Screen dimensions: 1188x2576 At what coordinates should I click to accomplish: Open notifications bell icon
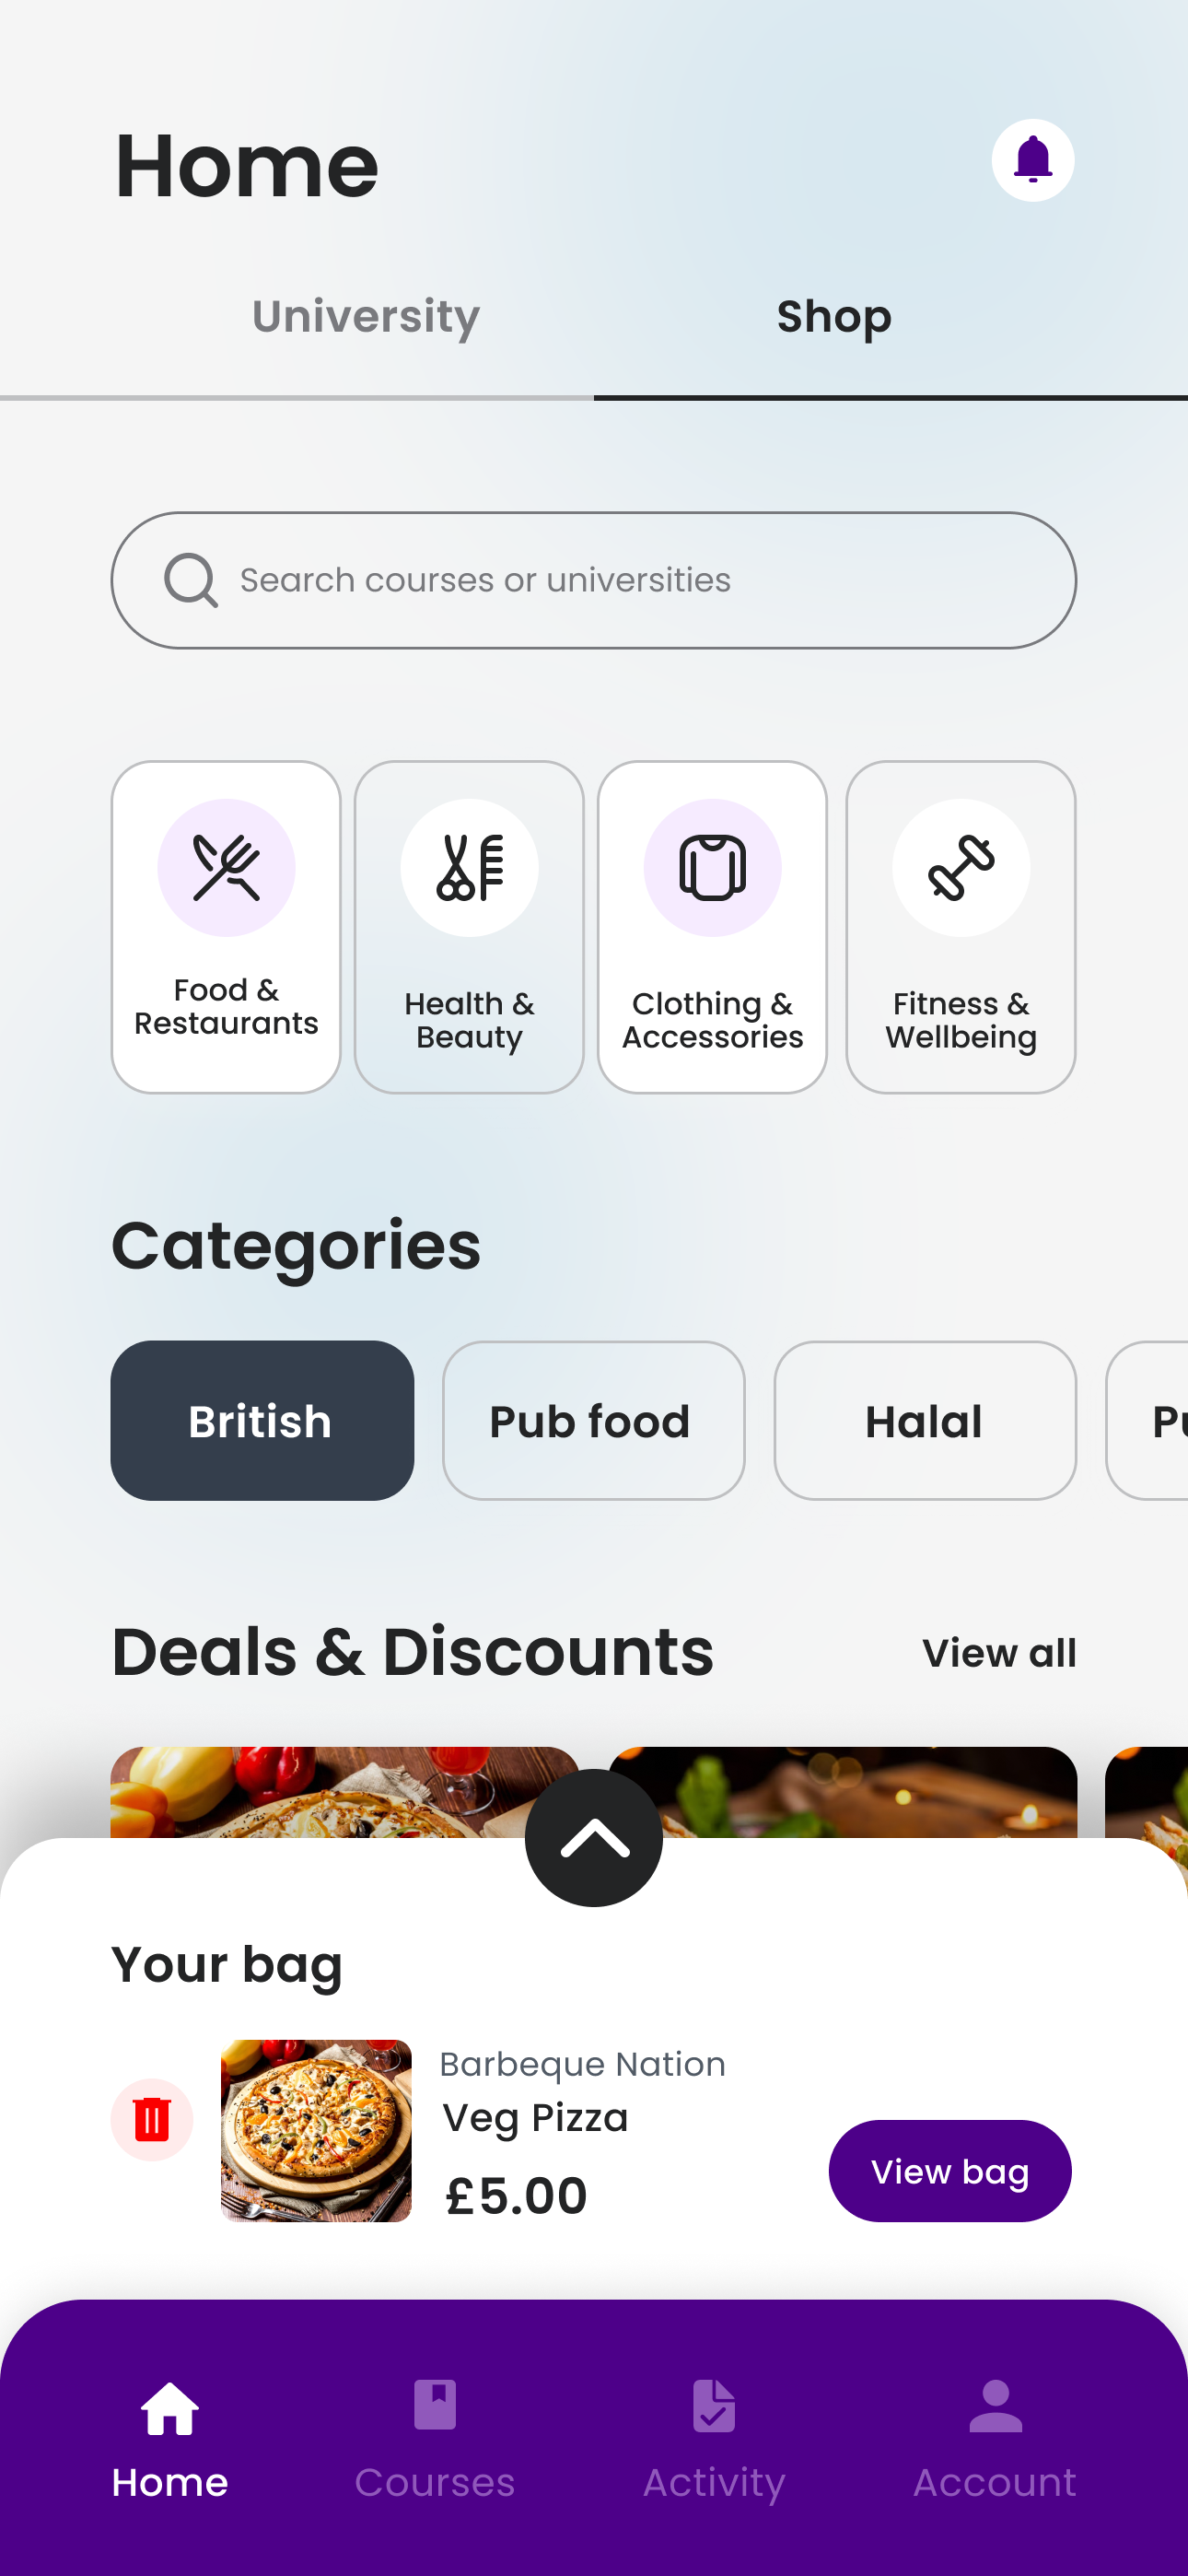point(1032,160)
